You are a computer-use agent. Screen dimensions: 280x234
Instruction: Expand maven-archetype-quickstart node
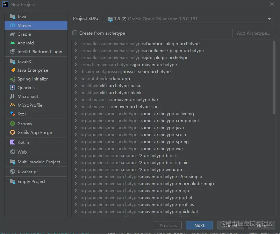pyautogui.click(x=76, y=212)
